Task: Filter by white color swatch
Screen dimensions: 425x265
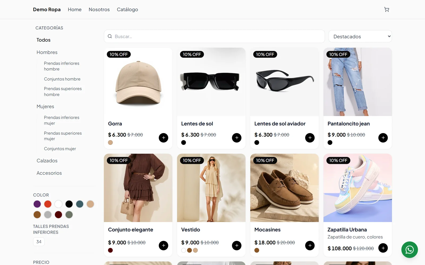Action: 58,204
